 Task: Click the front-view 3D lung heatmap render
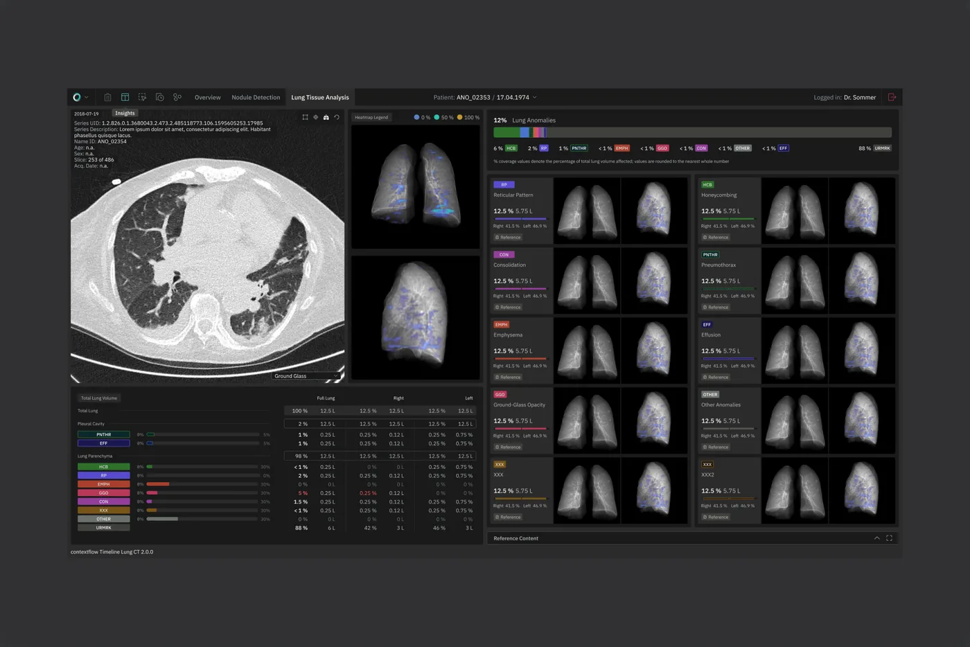pos(416,187)
